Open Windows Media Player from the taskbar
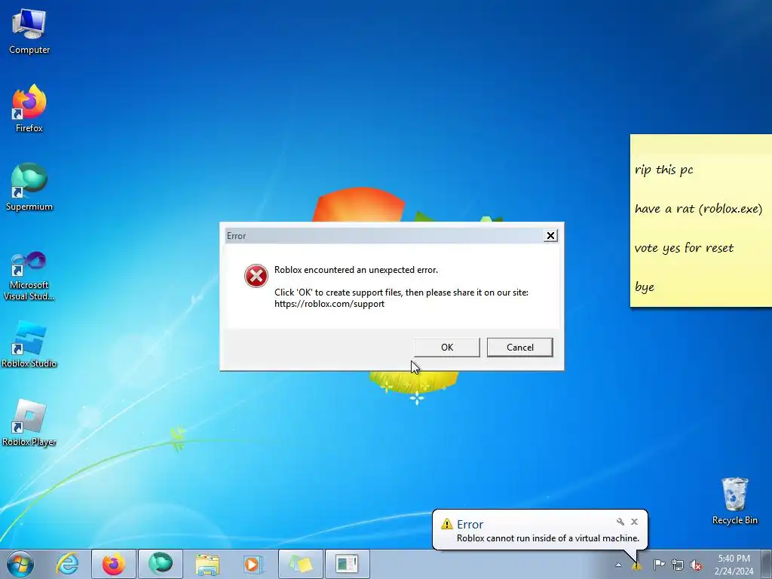The height and width of the screenshot is (579, 772). pos(253,564)
